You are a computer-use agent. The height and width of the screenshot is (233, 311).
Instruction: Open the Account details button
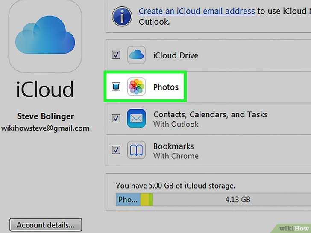pyautogui.click(x=46, y=225)
